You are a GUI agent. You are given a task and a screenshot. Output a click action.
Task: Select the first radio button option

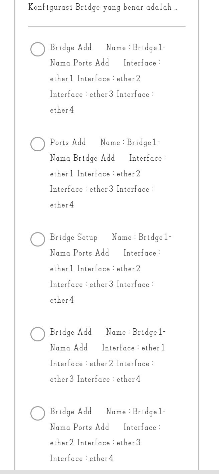tap(38, 49)
